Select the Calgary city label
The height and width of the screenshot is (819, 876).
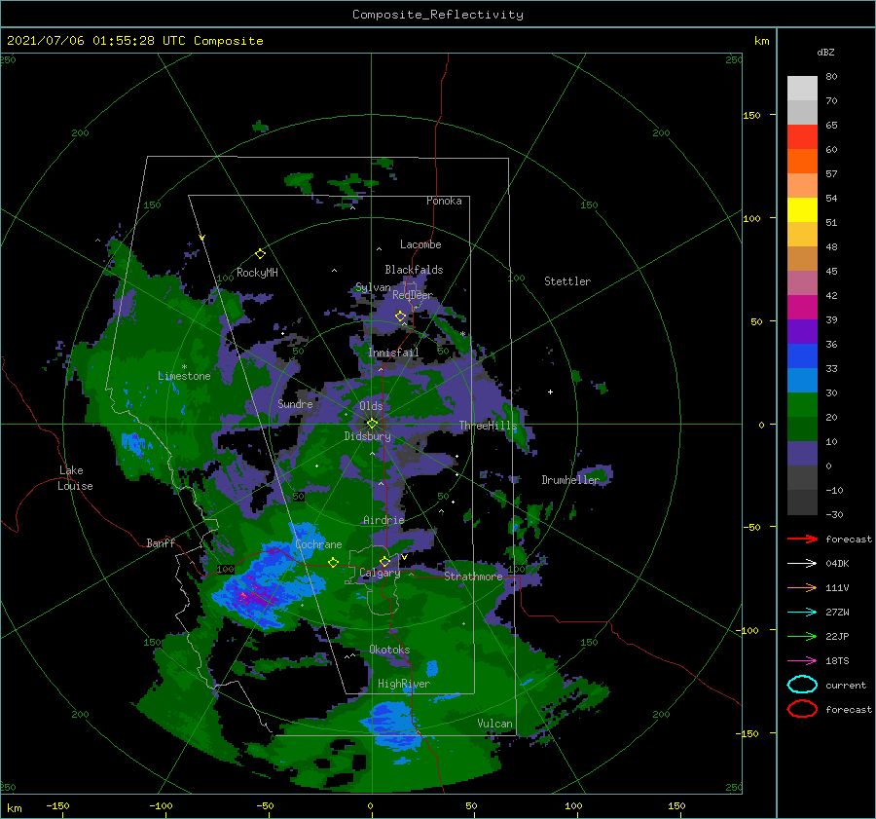click(x=380, y=573)
